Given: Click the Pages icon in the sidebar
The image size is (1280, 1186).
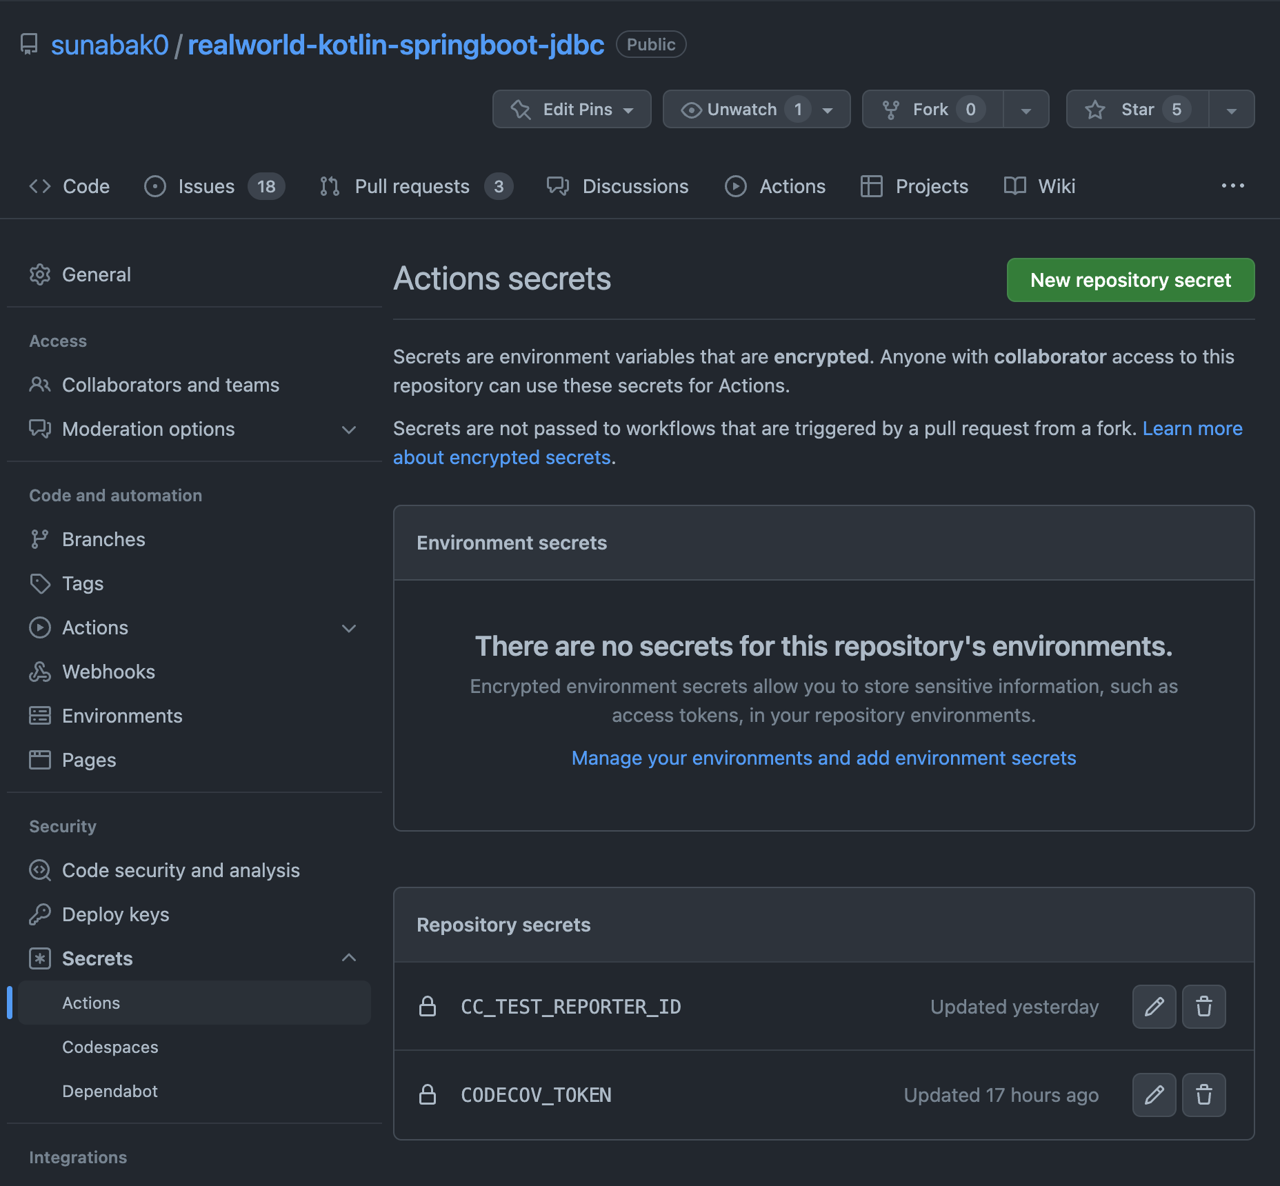Looking at the screenshot, I should pos(40,759).
